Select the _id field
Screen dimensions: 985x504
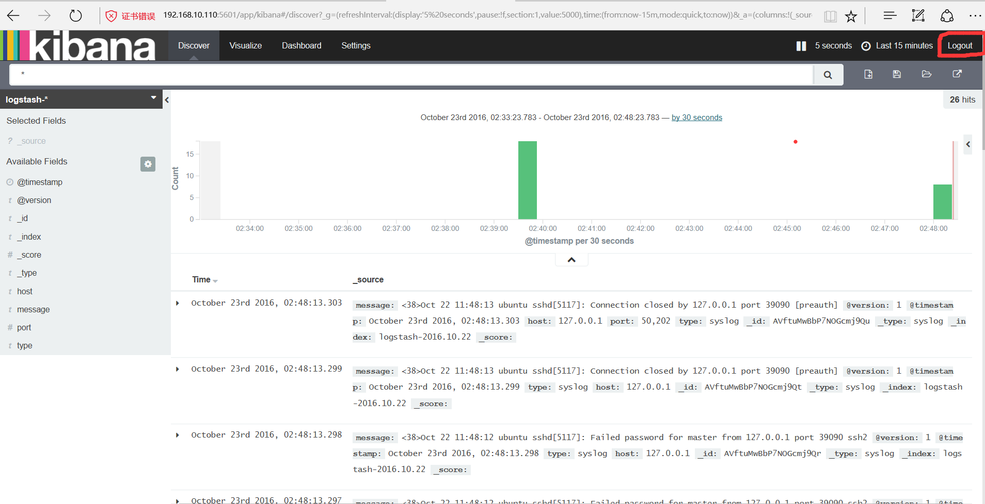pyautogui.click(x=23, y=219)
